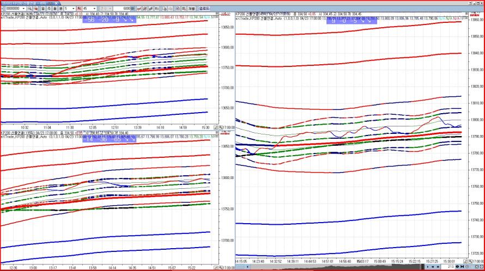Switch chart period to minute (분)

pos(60,9)
